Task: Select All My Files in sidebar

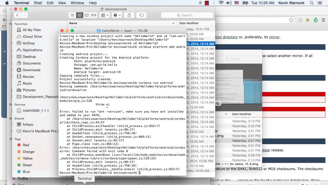Action: pyautogui.click(x=32, y=30)
